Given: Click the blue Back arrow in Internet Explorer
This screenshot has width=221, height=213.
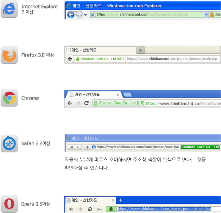Looking at the screenshot, I should click(x=71, y=14).
